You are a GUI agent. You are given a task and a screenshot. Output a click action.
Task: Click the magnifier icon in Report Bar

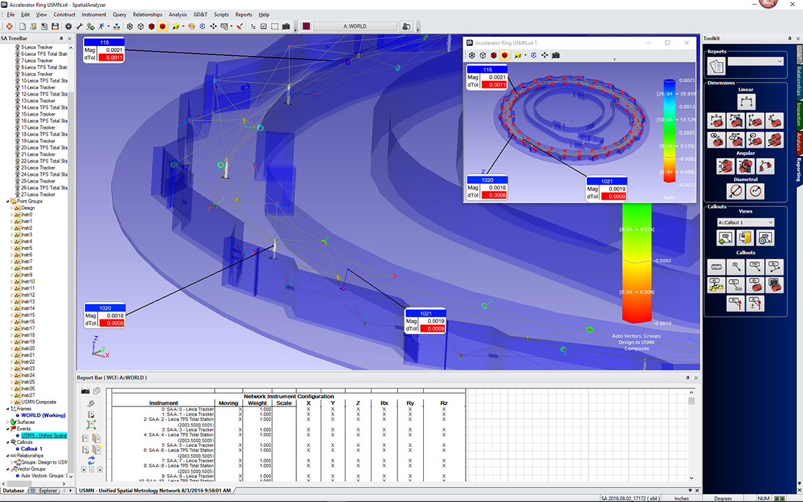pyautogui.click(x=91, y=404)
